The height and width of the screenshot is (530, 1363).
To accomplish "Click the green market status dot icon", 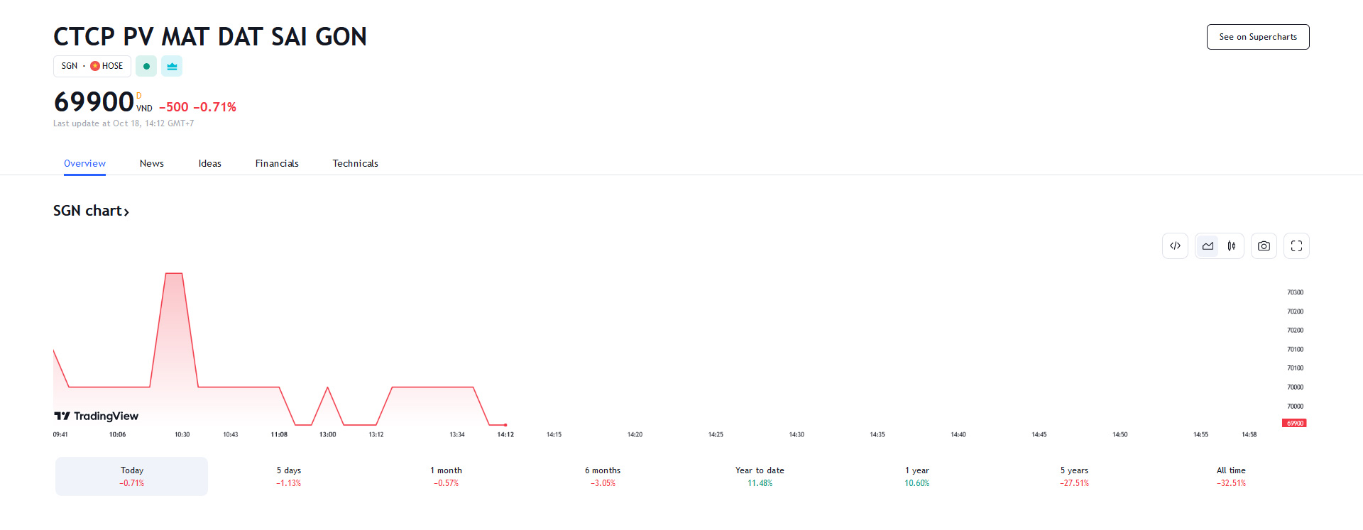I will tap(146, 66).
